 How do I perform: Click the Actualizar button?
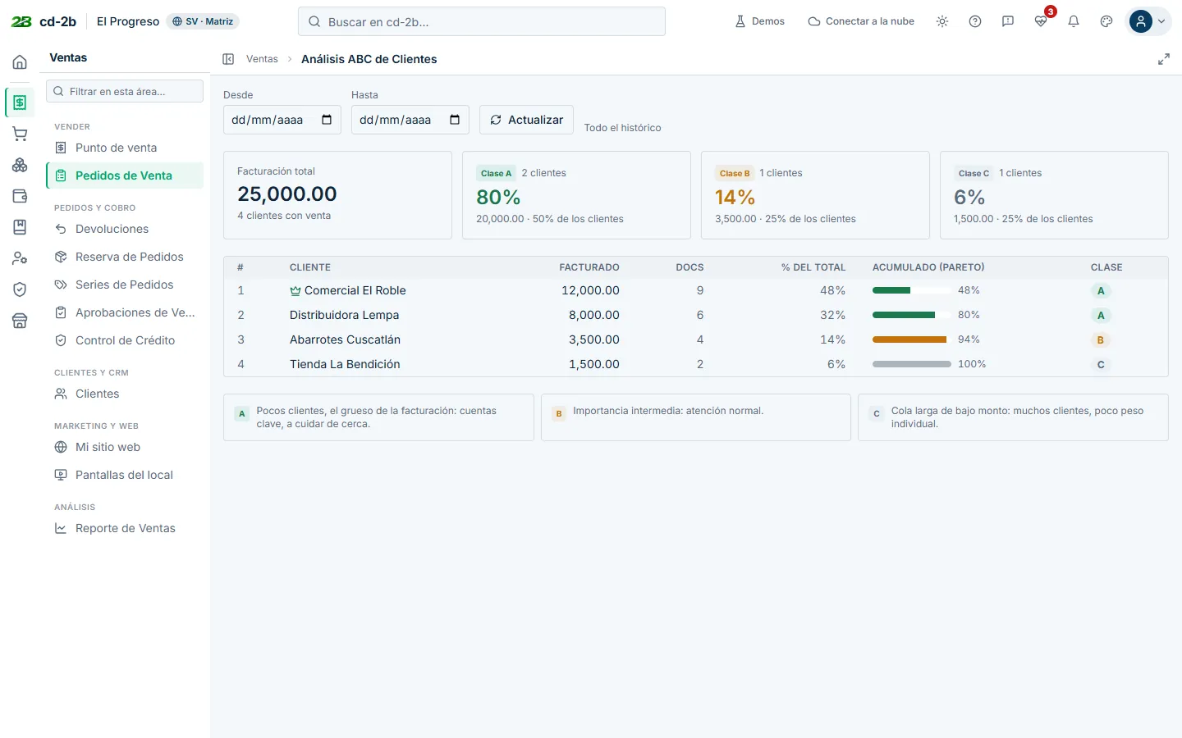(526, 120)
